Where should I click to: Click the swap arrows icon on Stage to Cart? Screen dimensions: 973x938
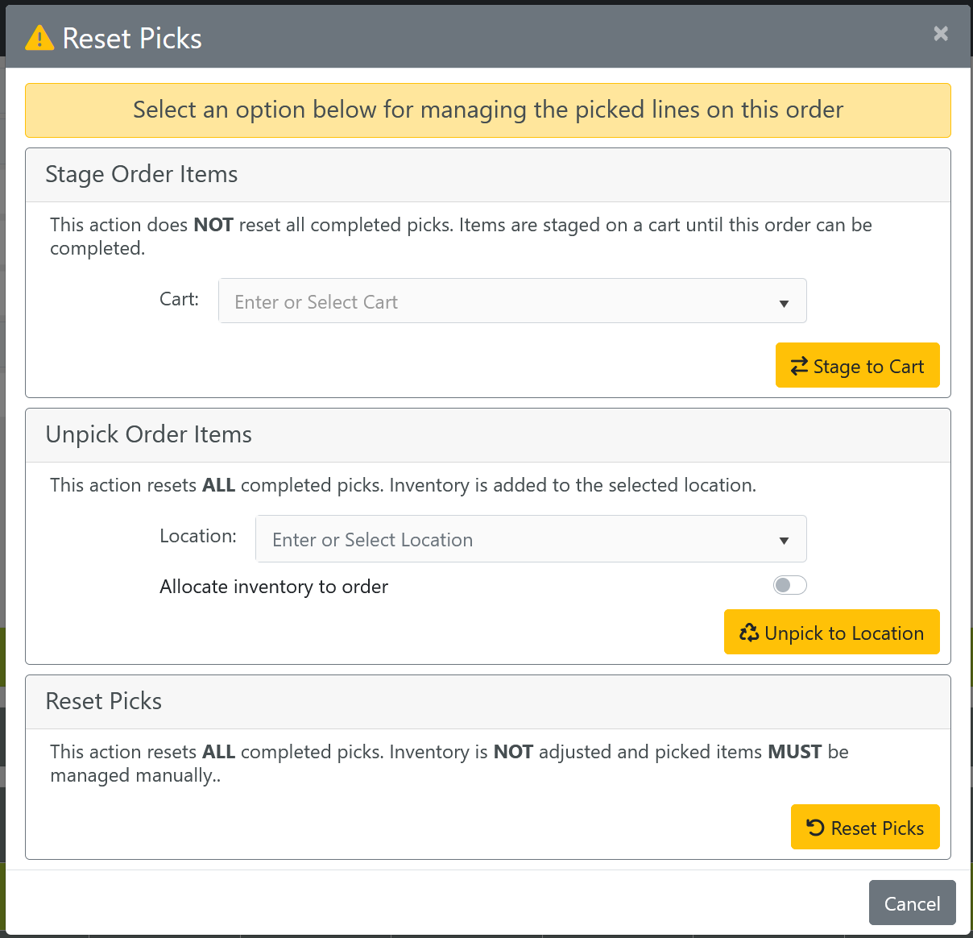click(799, 367)
